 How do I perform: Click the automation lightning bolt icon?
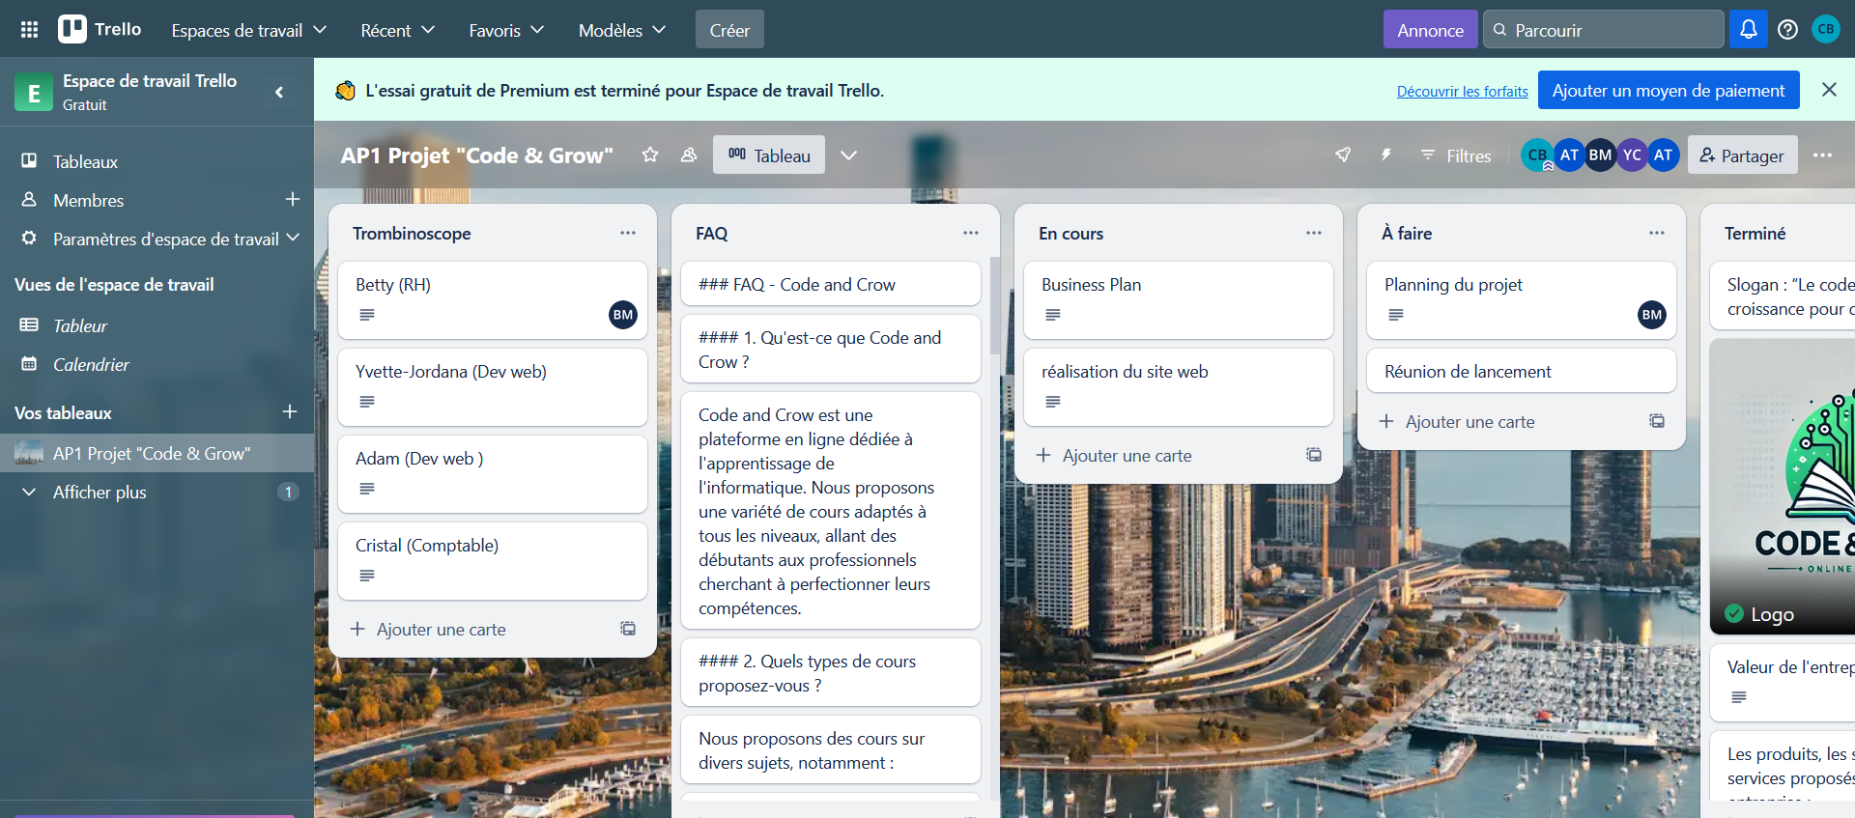(1385, 155)
